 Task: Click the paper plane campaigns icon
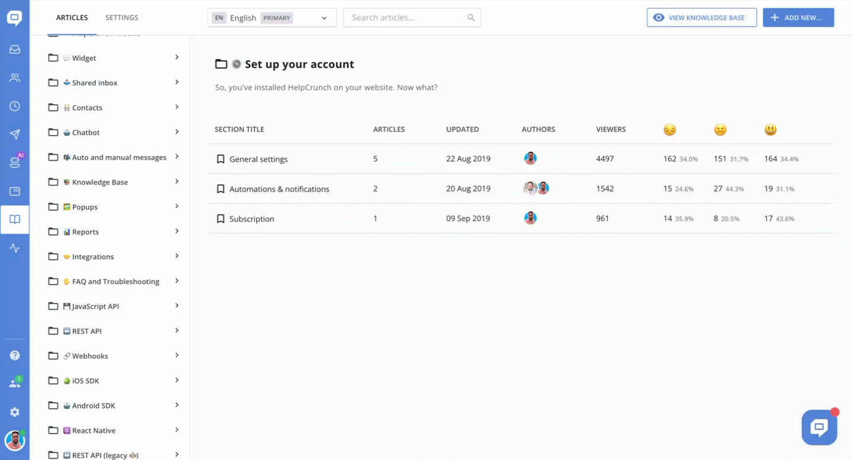point(15,134)
